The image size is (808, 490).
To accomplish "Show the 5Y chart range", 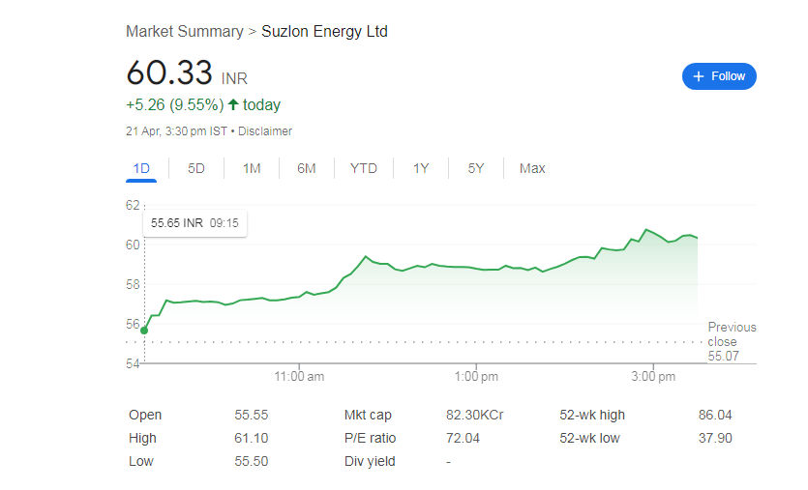I will click(x=476, y=169).
